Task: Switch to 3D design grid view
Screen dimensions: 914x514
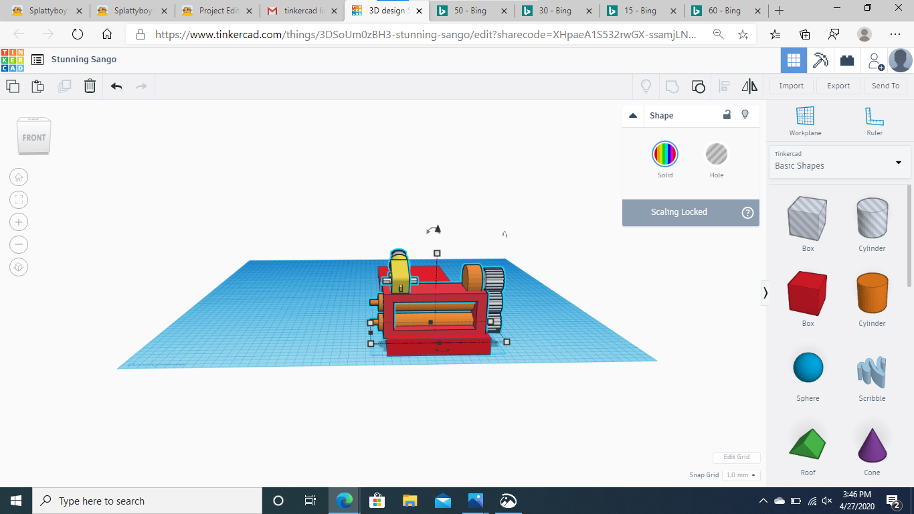Action: 794,60
